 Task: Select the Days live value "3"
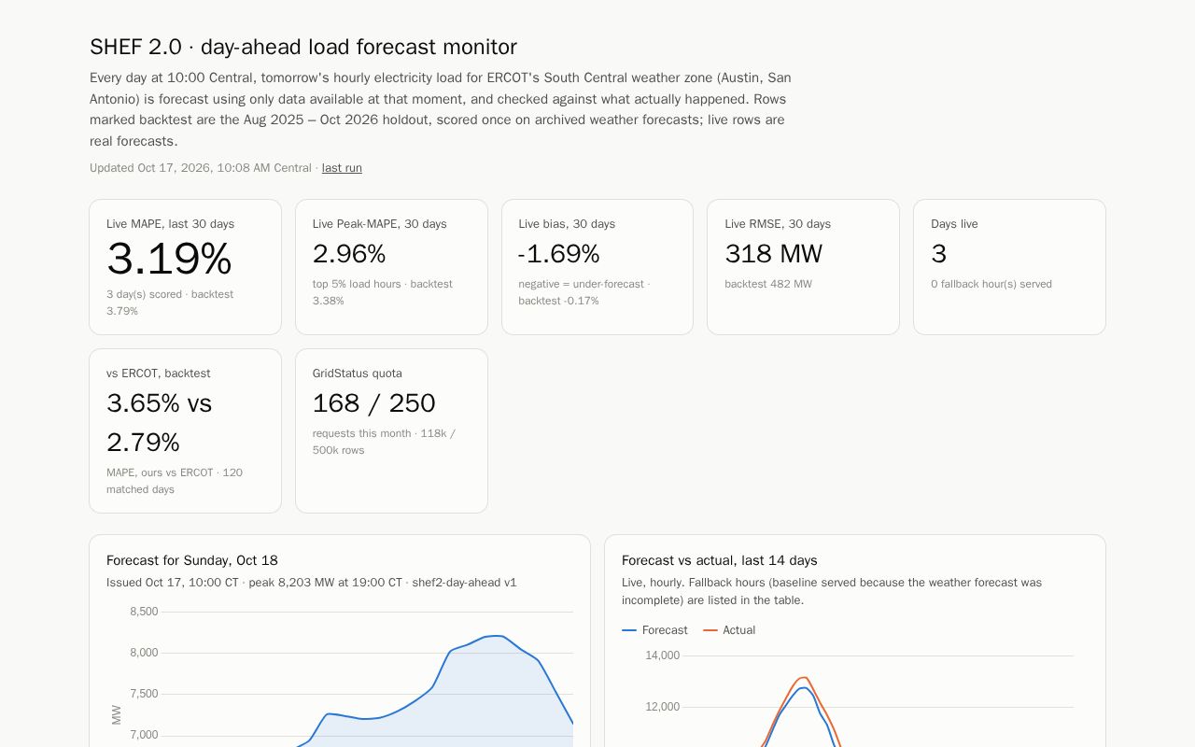[x=939, y=254]
